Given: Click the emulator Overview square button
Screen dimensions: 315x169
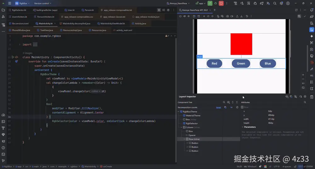Looking at the screenshot, I should coord(212,16).
